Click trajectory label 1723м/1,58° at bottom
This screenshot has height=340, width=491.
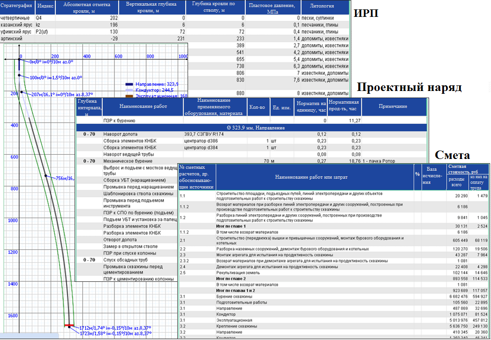[x=115, y=333]
